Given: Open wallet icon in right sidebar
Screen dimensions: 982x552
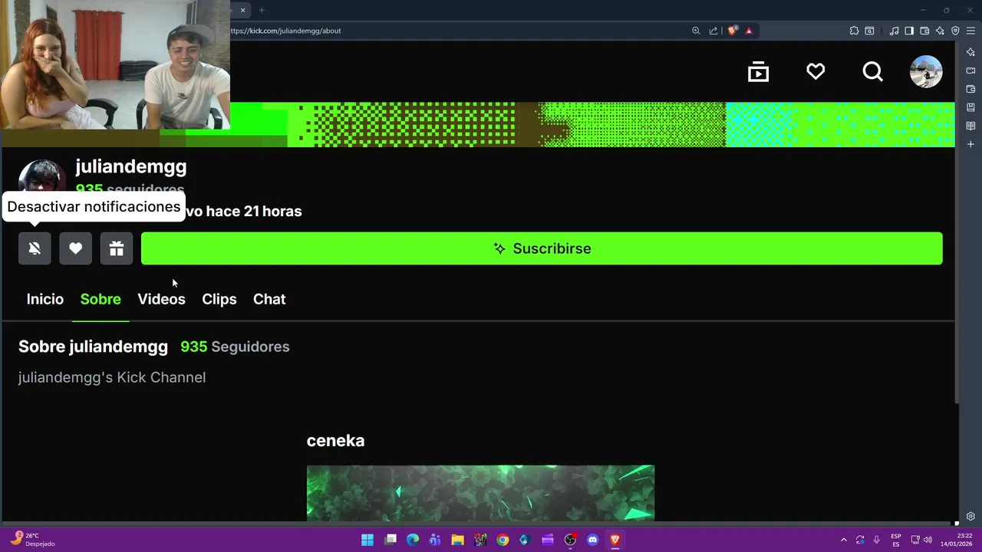Looking at the screenshot, I should tap(970, 89).
